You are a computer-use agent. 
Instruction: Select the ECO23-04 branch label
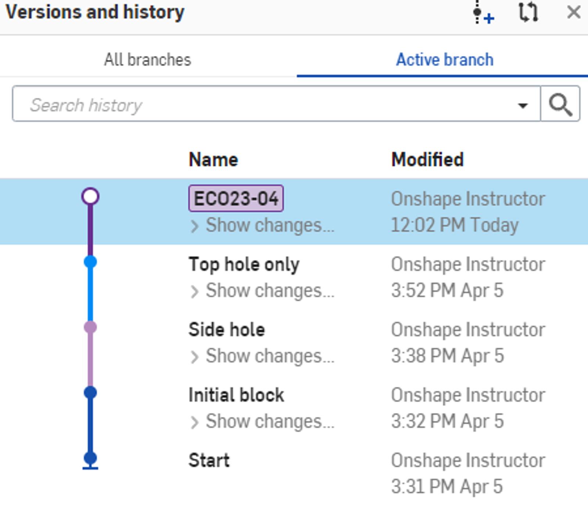[236, 199]
